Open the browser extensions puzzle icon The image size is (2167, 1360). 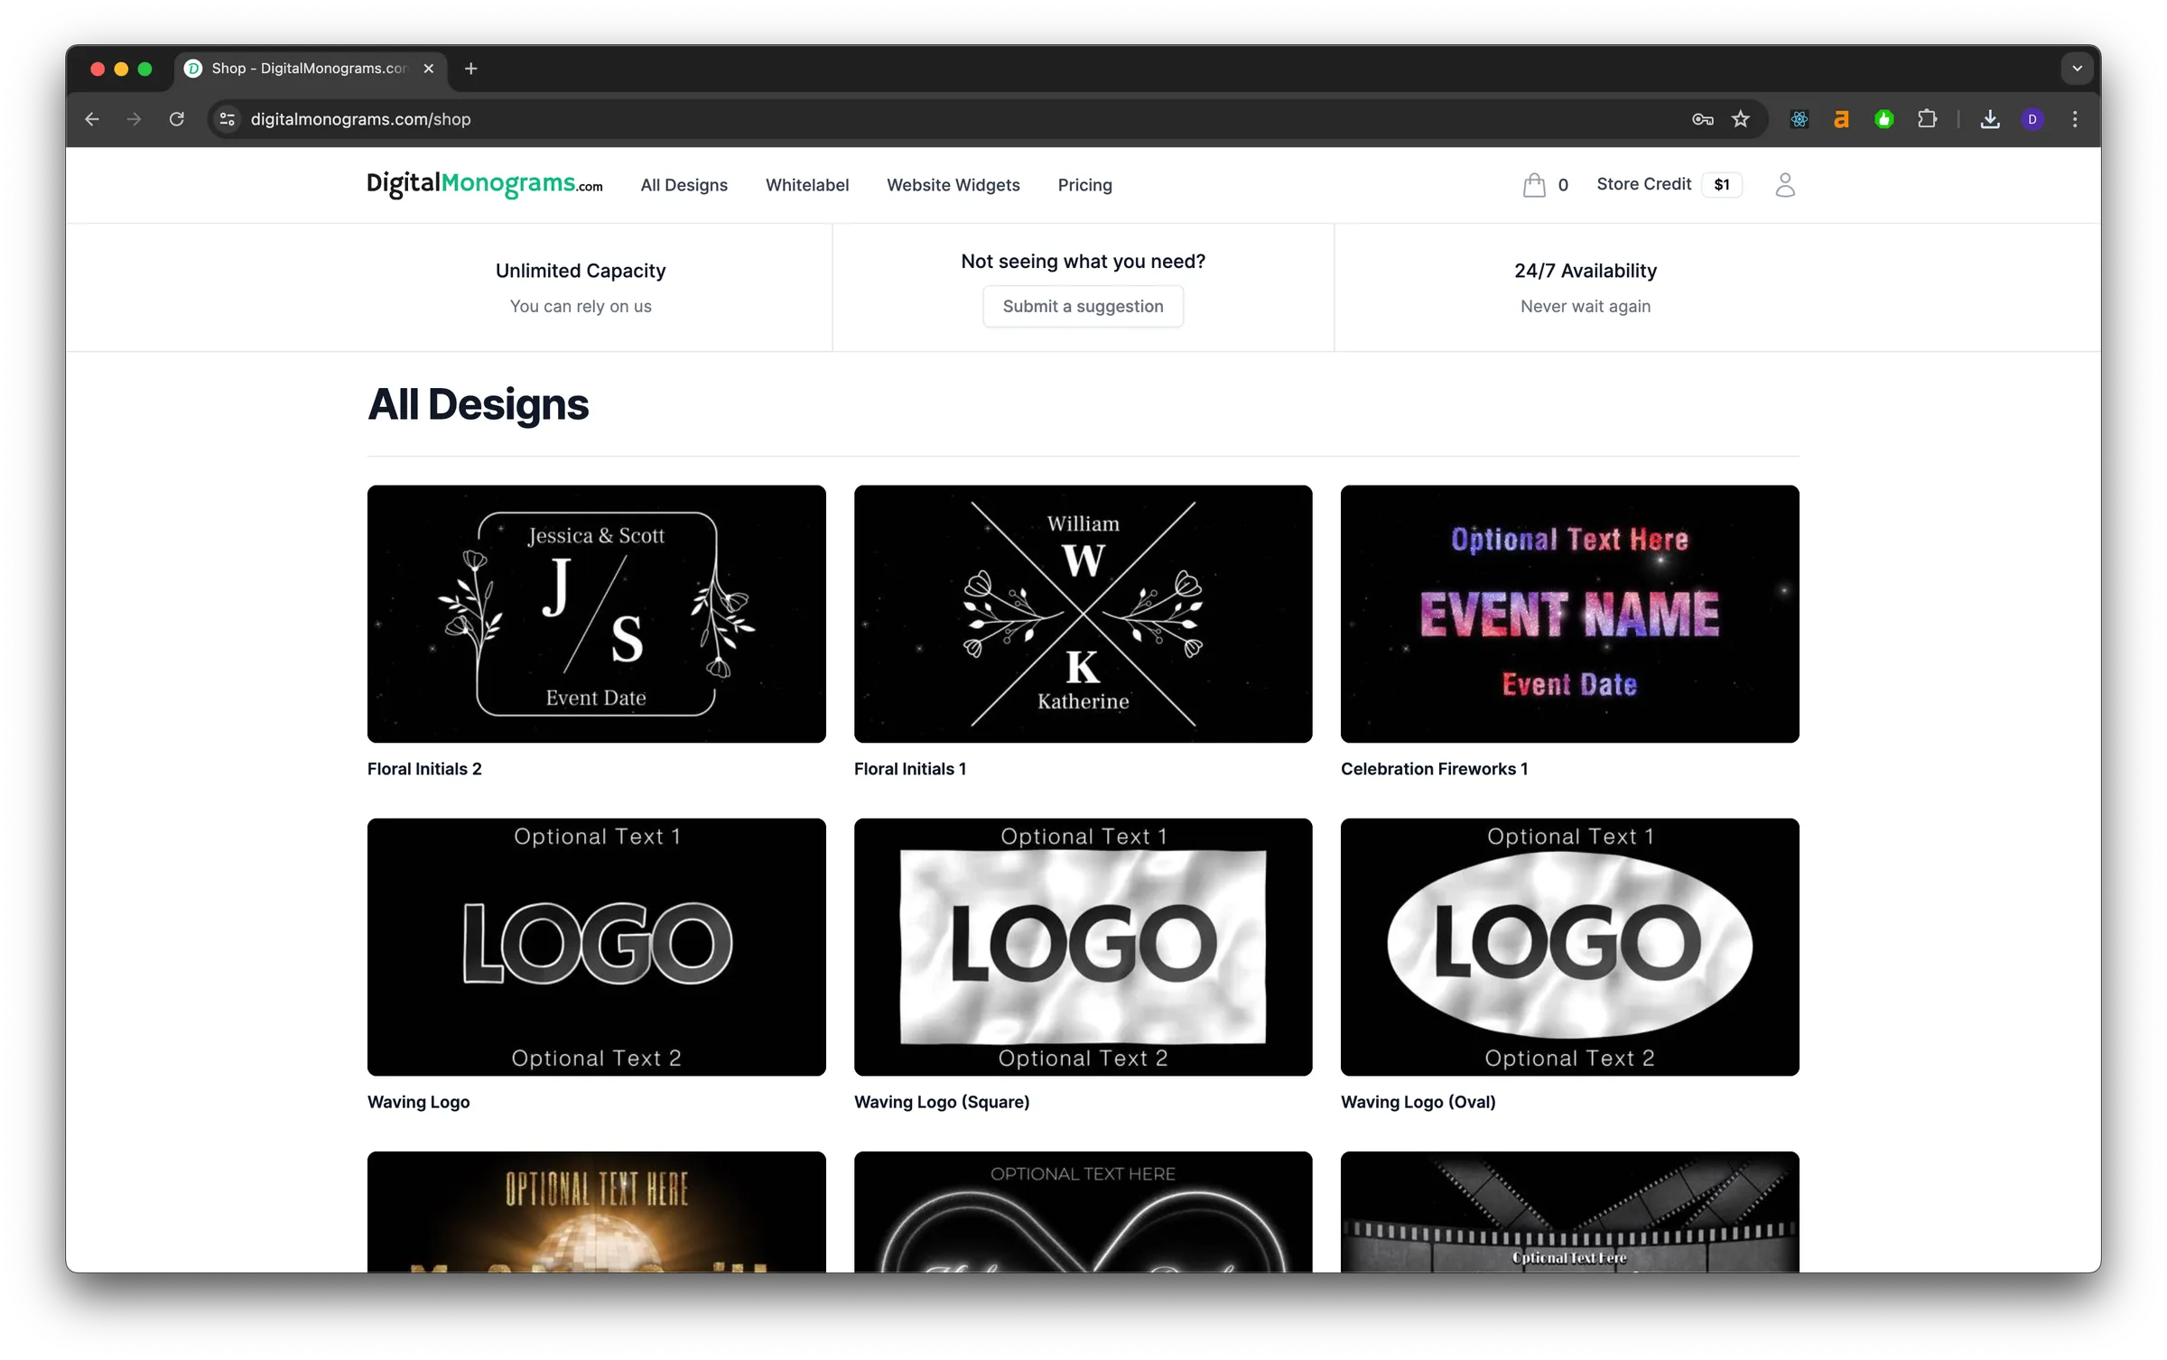[x=1928, y=118]
